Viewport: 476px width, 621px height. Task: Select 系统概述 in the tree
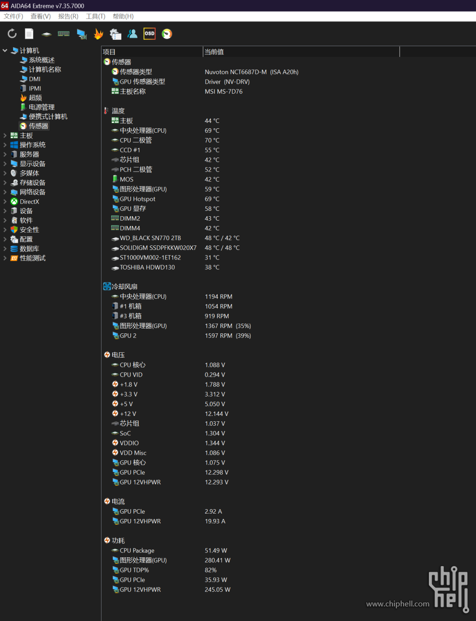point(42,60)
